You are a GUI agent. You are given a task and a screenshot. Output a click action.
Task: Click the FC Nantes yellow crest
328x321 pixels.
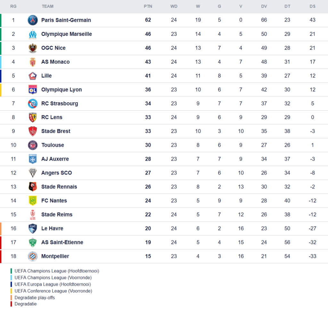(33, 201)
